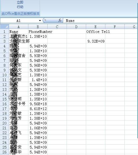Select row 26 header
Image resolution: width=138 pixels, height=155 pixels.
click(5, 152)
